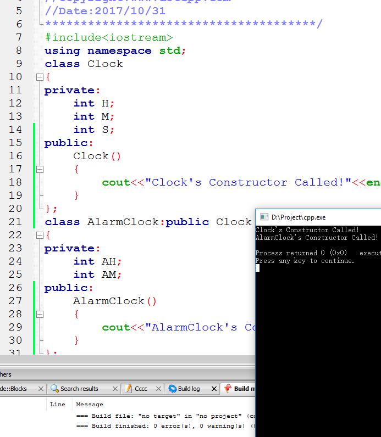Screen dimensions: 381x437
Task: Click line number 21 in the editor margin
Action: [16, 222]
